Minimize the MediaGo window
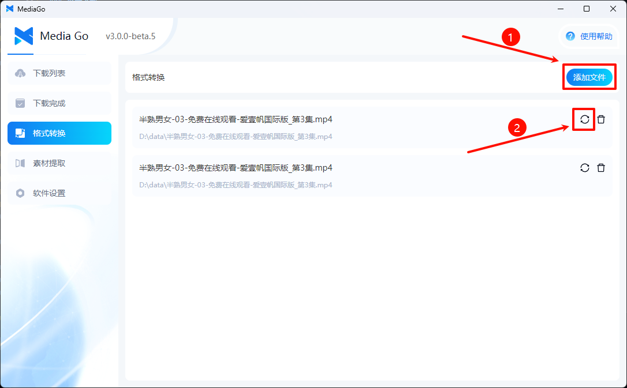Image resolution: width=627 pixels, height=388 pixels. [560, 9]
